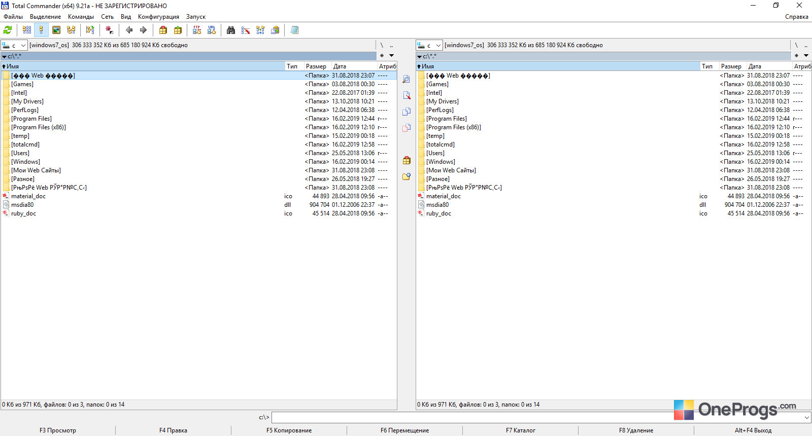The image size is (812, 436).
Task: Enable thumbnail view picture icon
Action: [56, 30]
